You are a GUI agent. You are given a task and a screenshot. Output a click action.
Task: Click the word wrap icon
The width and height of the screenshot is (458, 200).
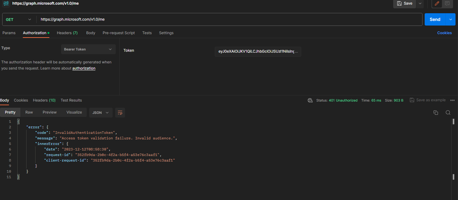[x=120, y=113]
